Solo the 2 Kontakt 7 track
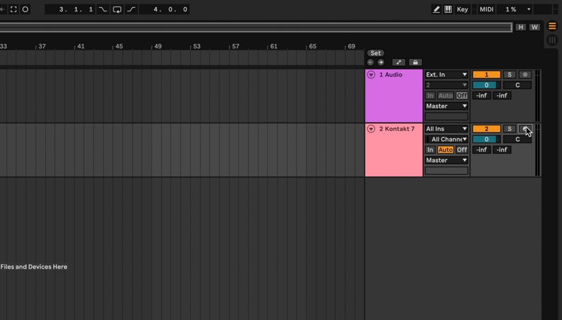Screen dimensions: 562x320 (509, 129)
